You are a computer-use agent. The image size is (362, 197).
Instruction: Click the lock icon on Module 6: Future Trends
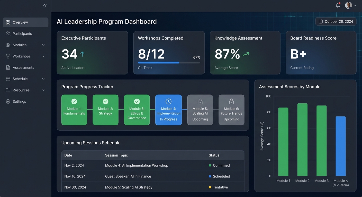click(231, 101)
